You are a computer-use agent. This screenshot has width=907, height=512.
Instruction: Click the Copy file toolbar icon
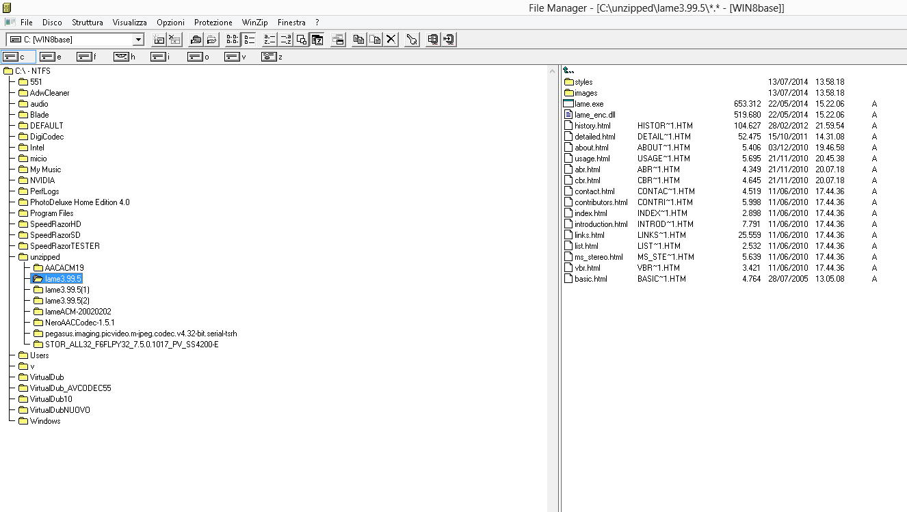(x=358, y=40)
